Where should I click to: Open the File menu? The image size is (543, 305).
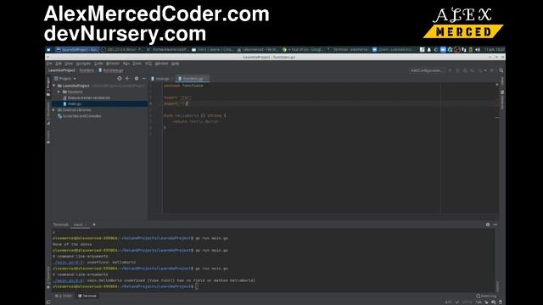49,64
